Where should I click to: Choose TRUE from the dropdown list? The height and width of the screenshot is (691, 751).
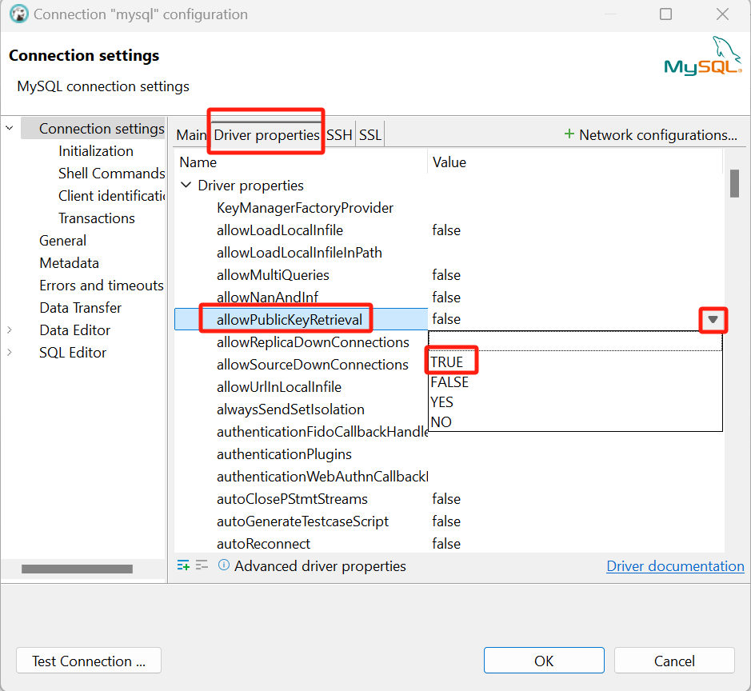(447, 362)
